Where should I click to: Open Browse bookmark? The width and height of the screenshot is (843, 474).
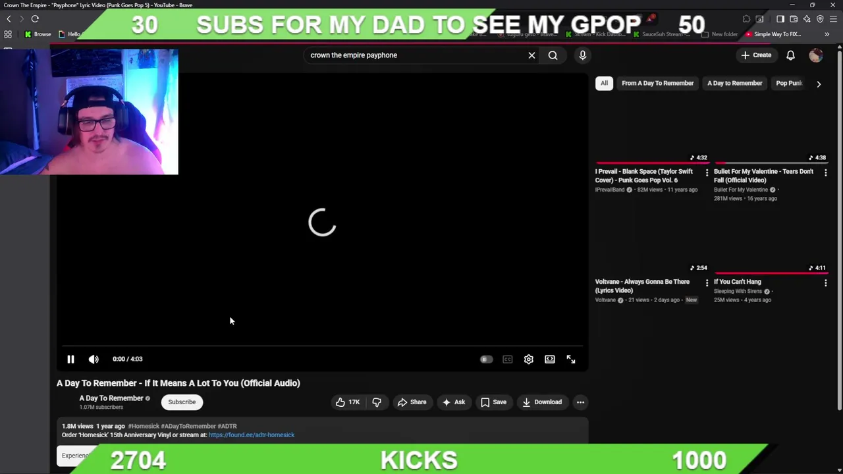38,34
